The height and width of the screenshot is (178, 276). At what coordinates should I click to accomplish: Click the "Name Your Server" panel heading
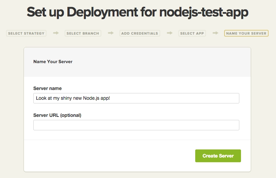(x=53, y=62)
